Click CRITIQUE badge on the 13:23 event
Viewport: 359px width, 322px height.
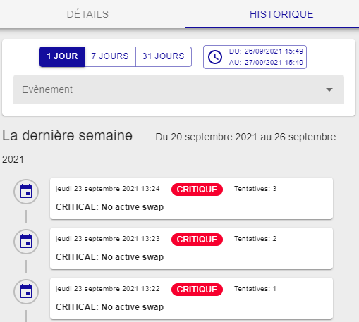(197, 240)
